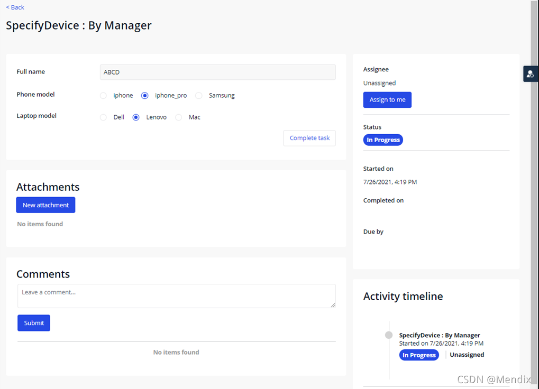This screenshot has width=539, height=389.
Task: Select the iphone_pro radio button
Action: 144,95
